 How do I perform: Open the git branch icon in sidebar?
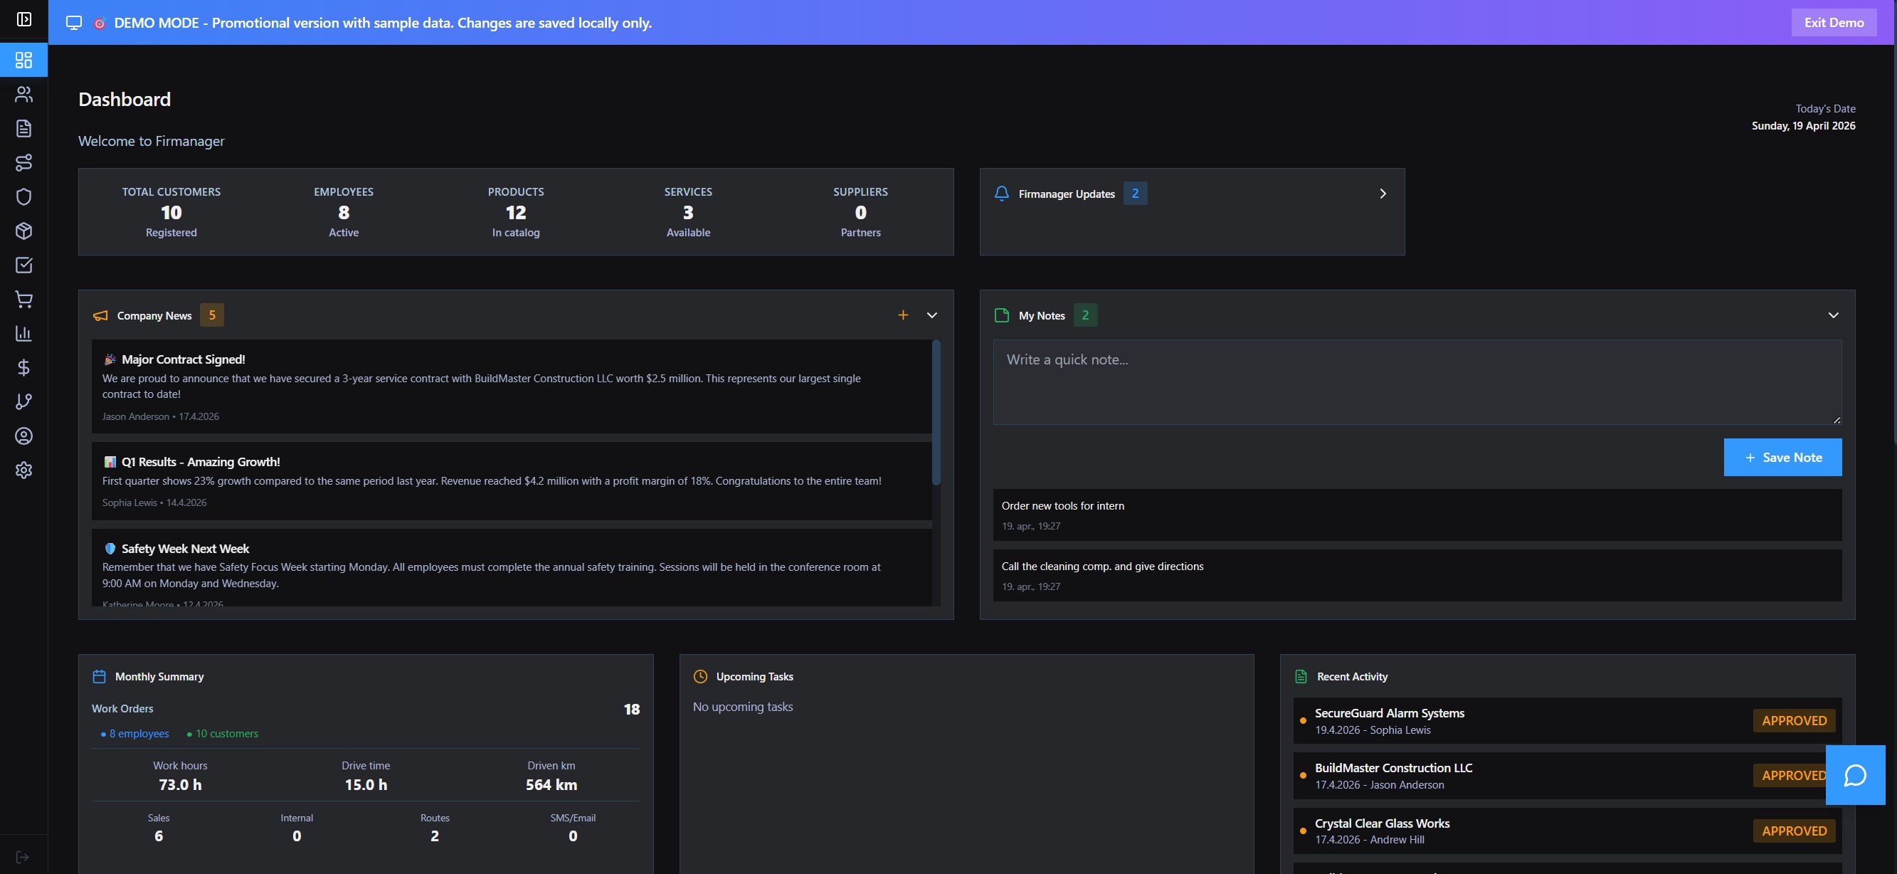pos(23,402)
